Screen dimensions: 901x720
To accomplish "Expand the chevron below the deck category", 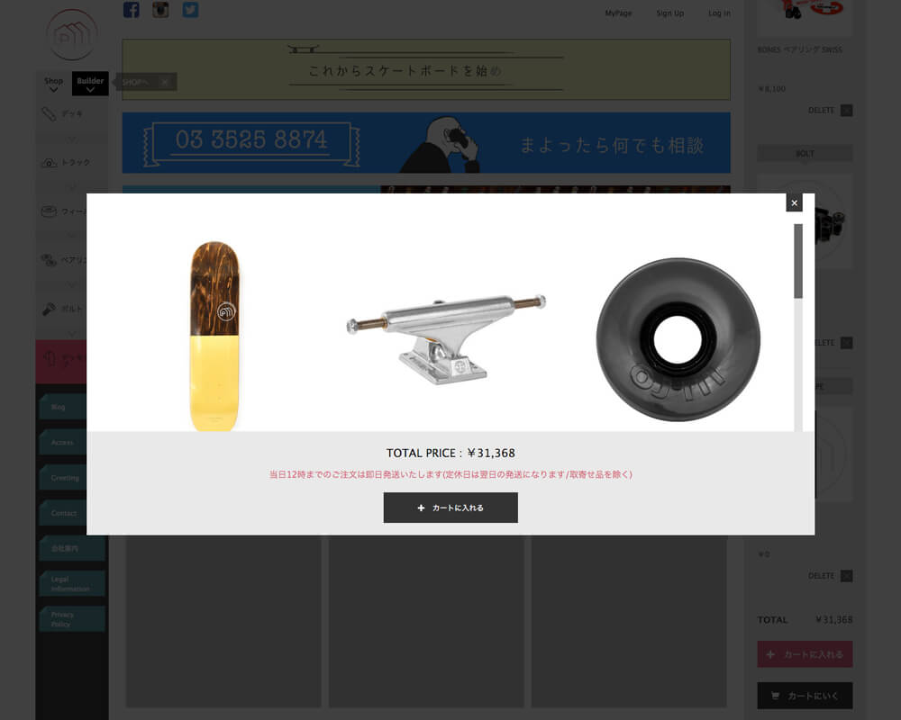I will [72, 139].
